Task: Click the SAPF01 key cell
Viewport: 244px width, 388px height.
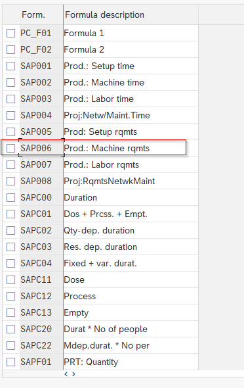Action: (41, 362)
